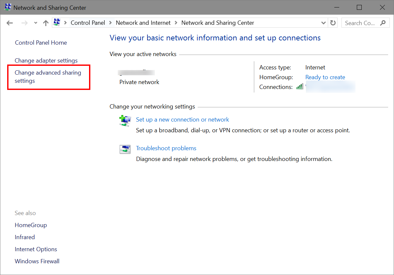Image resolution: width=394 pixels, height=275 pixels.
Task: Open Change adapter settings
Action: coord(46,61)
